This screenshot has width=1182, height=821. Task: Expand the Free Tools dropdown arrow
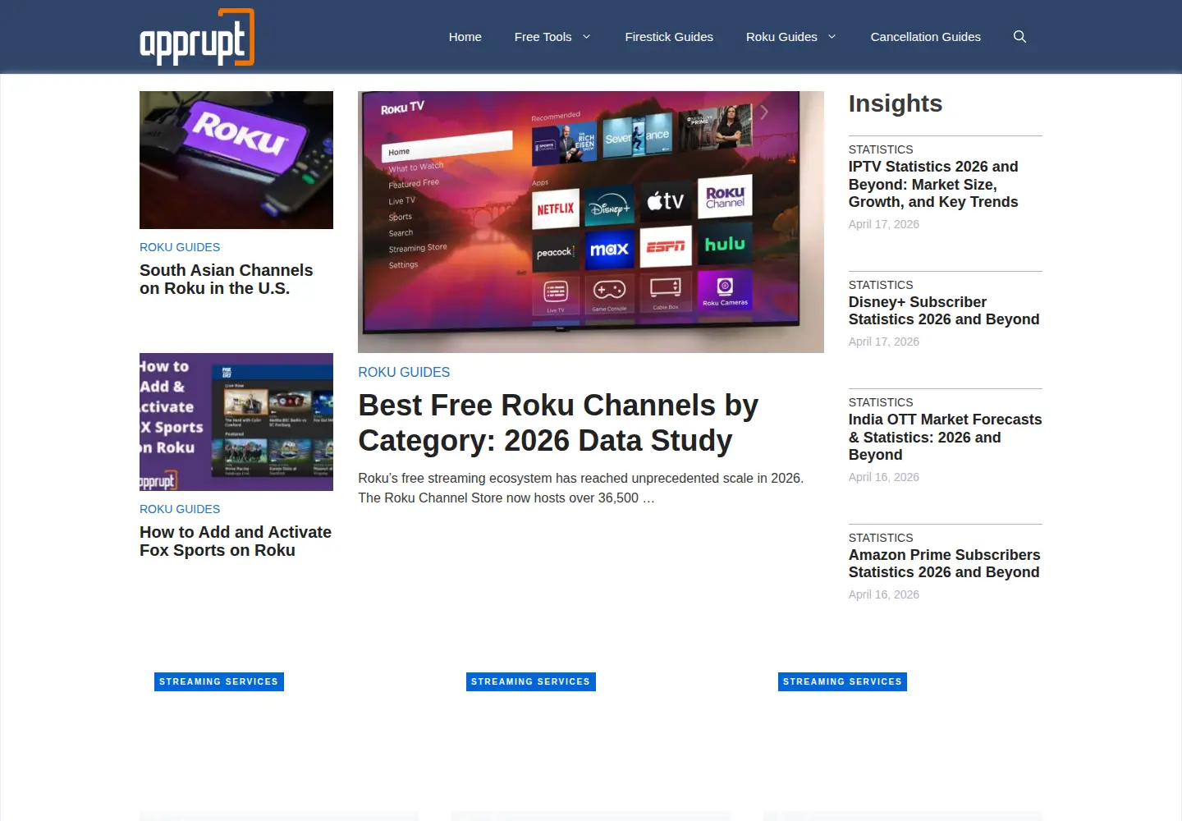point(586,37)
